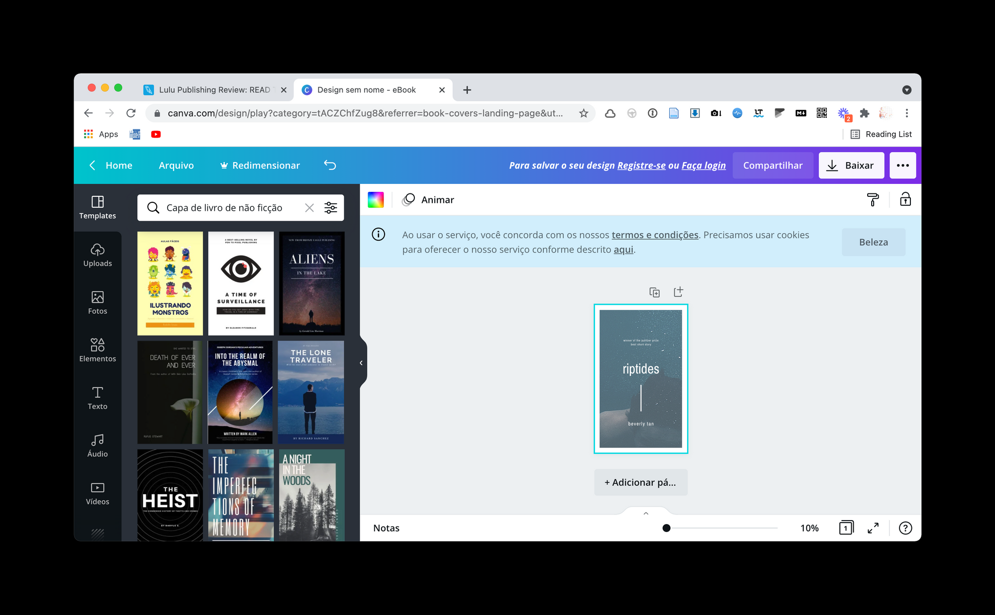The image size is (995, 615).
Task: Open the Fotos panel
Action: pyautogui.click(x=98, y=303)
